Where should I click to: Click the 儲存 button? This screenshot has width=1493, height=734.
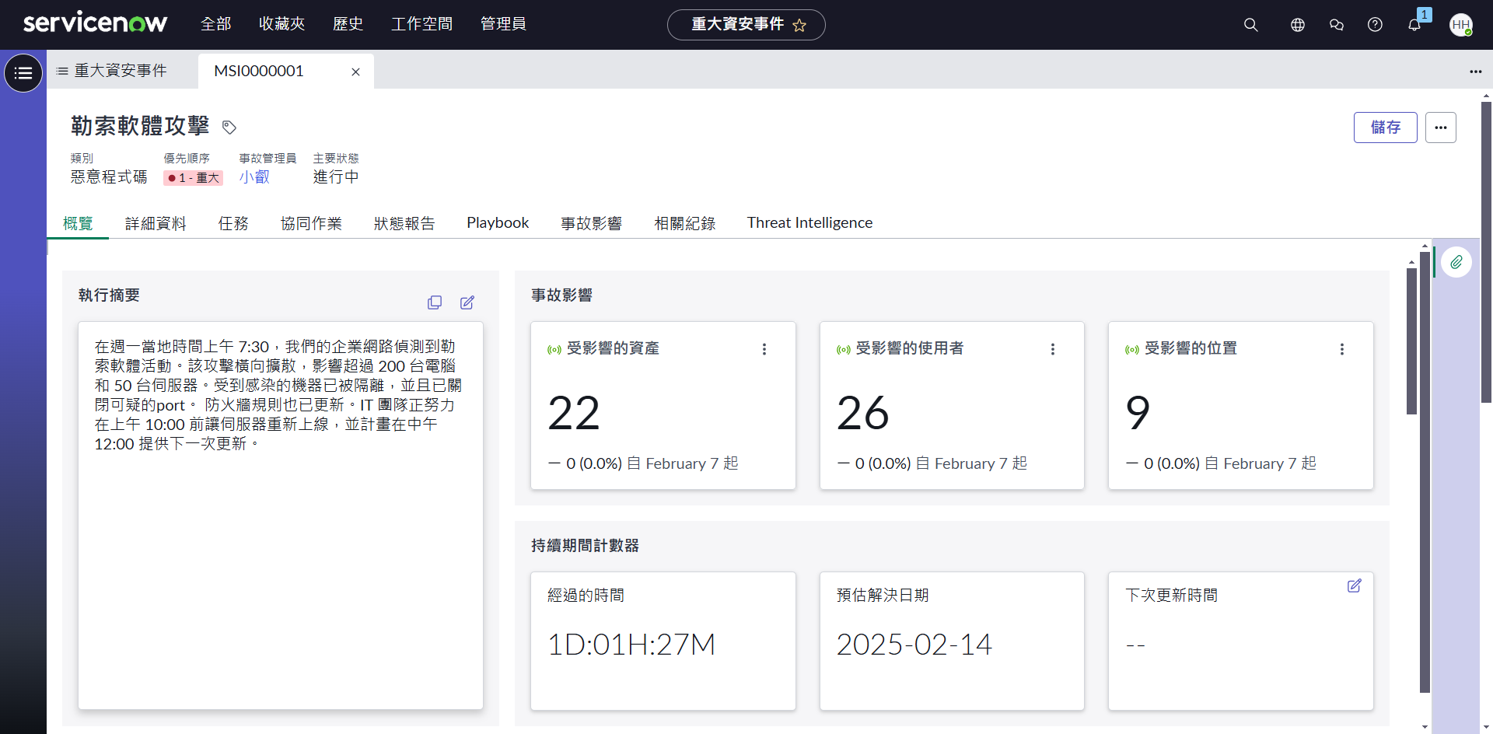(1385, 128)
